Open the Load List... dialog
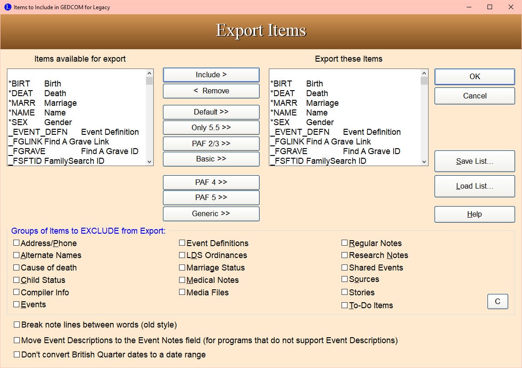This screenshot has width=522, height=368. point(474,186)
